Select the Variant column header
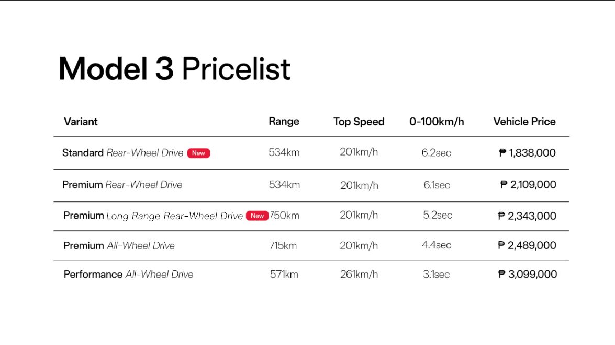 coord(81,122)
